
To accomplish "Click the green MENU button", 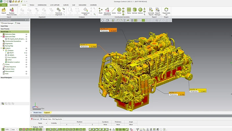I will [x=4, y=5].
